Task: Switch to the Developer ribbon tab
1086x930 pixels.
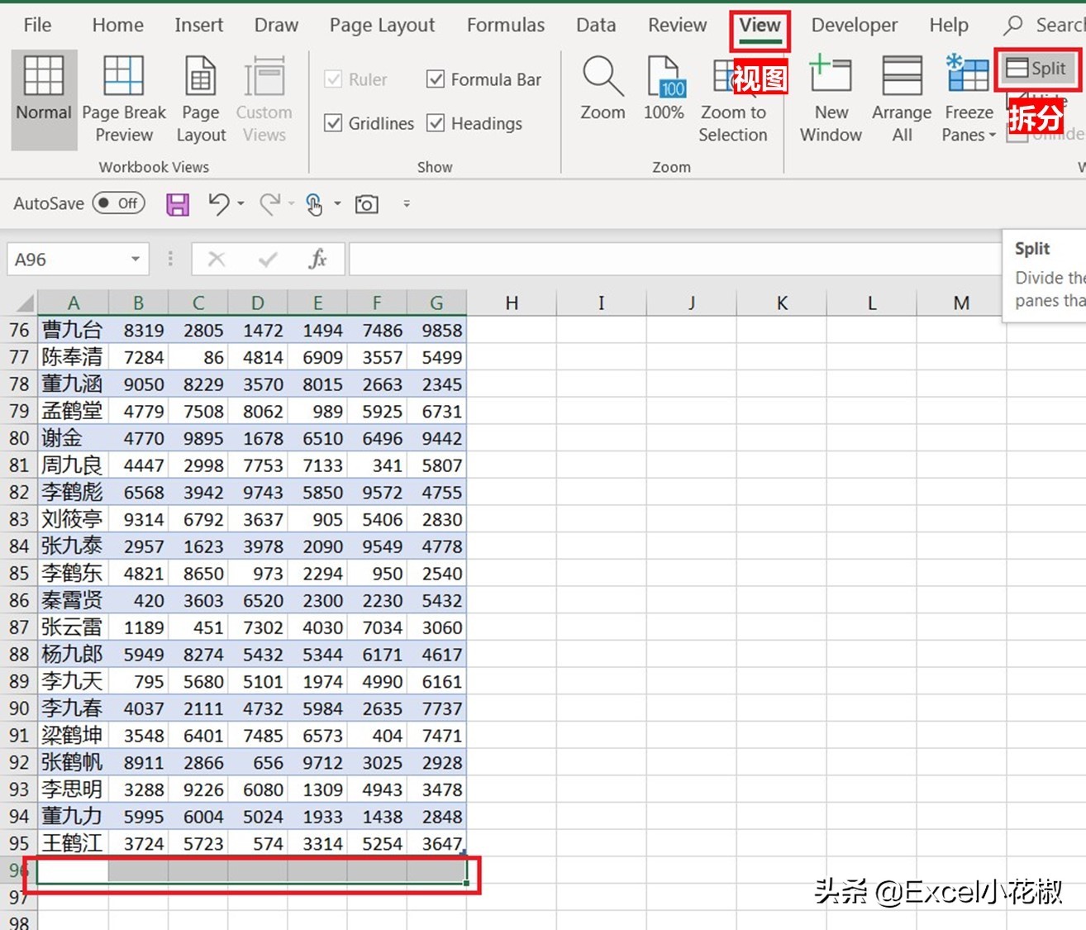Action: pyautogui.click(x=854, y=25)
